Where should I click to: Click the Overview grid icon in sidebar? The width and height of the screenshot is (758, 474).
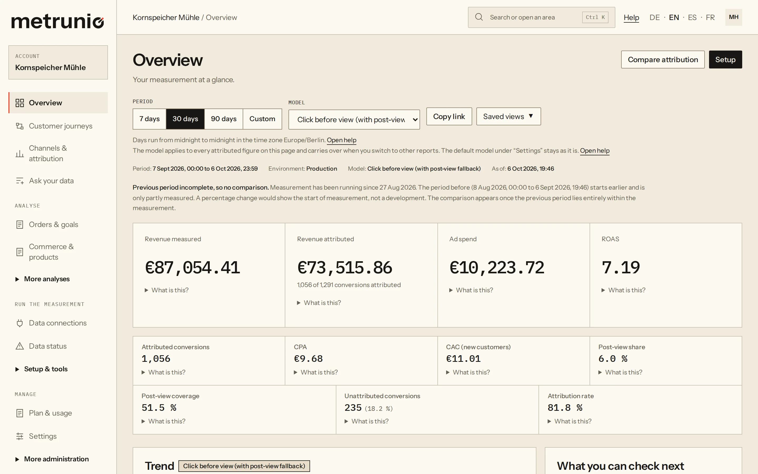pos(20,103)
